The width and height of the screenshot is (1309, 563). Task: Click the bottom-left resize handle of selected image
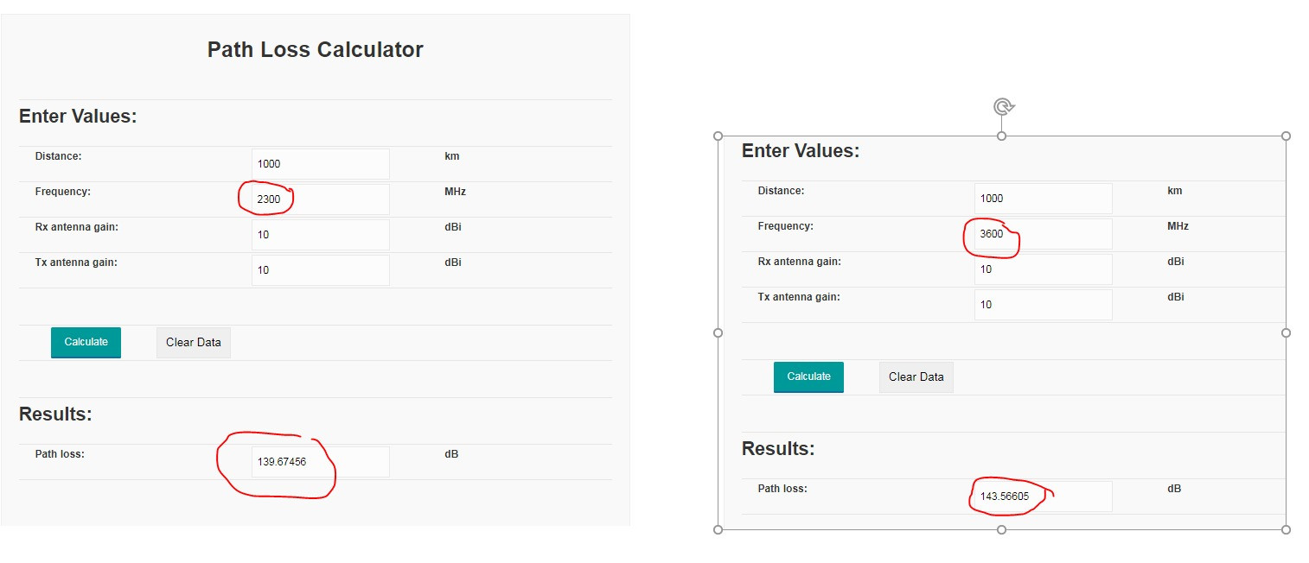pos(718,529)
